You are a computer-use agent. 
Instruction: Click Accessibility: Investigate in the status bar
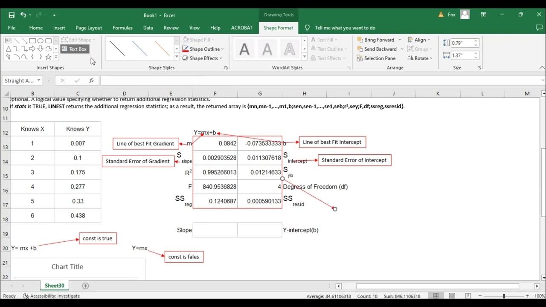click(x=51, y=296)
